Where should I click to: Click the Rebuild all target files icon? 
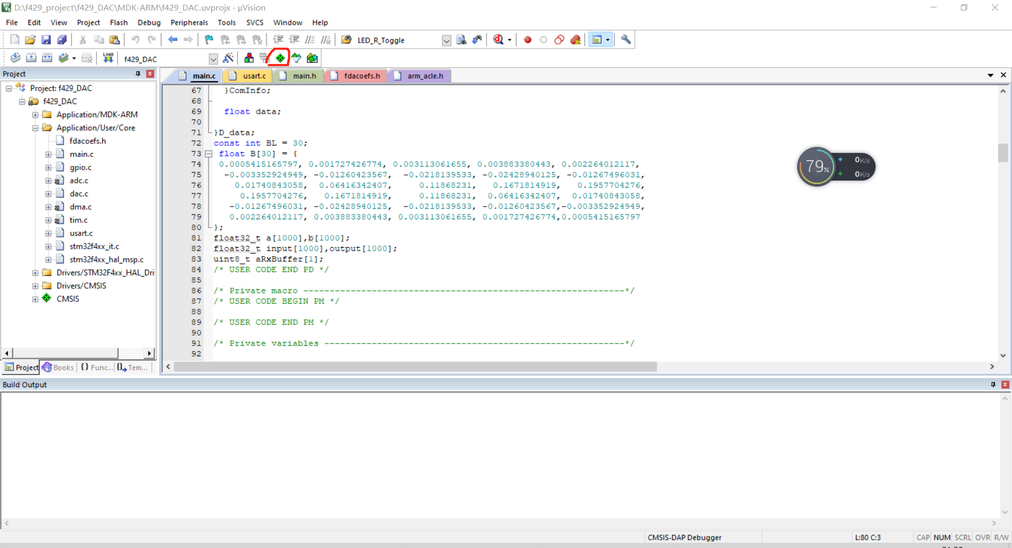47,58
